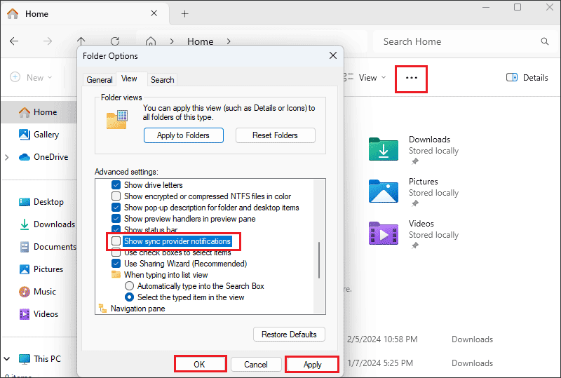
Task: Click chevron after Home in address bar
Action: (x=229, y=41)
